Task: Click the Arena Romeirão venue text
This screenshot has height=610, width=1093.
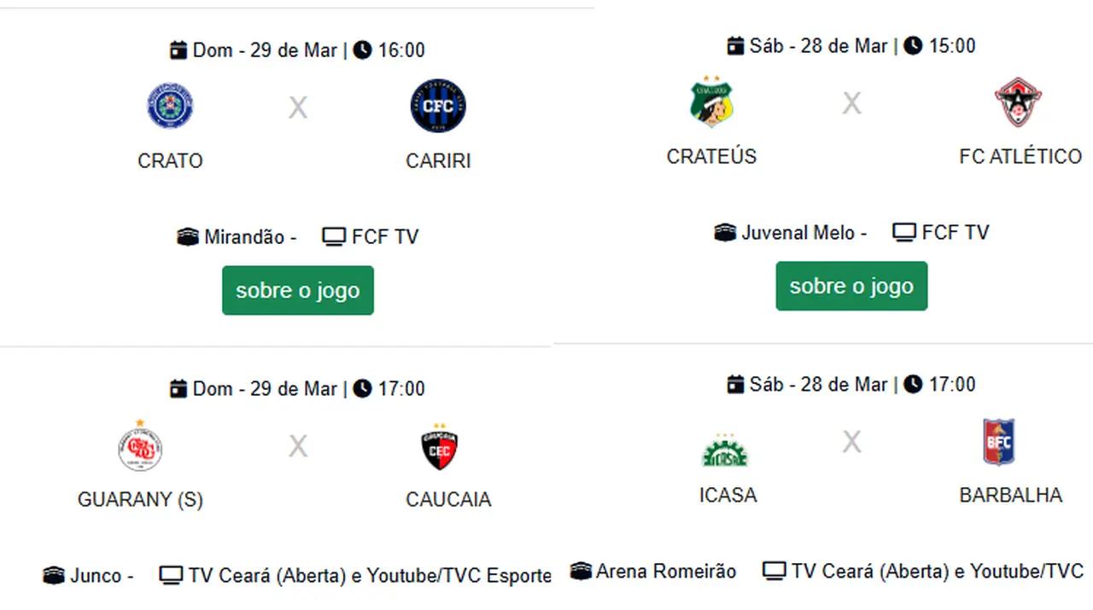Action: pos(665,571)
